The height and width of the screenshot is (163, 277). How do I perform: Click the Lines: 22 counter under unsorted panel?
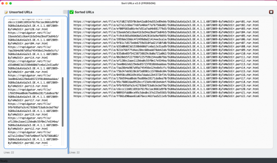coord(9,153)
